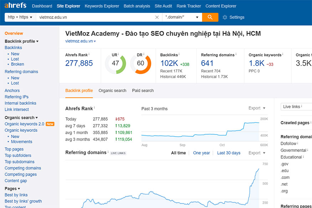Open Top pages in the sidebar
The height and width of the screenshot is (208, 312).
tap(14, 149)
